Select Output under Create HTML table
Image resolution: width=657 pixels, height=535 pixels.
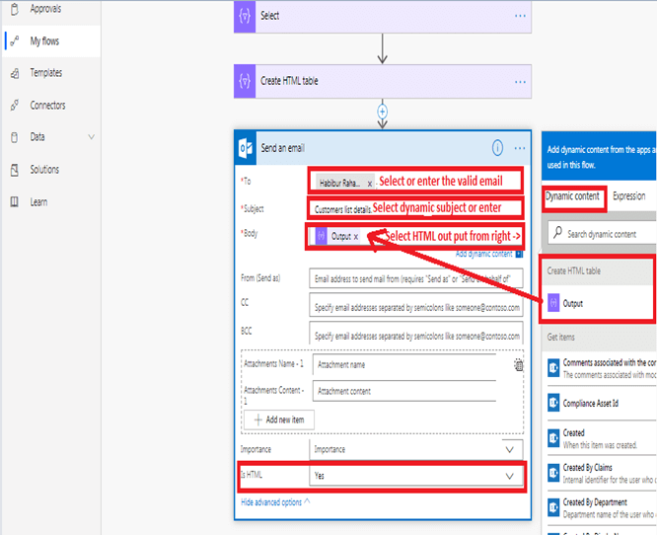pos(600,303)
